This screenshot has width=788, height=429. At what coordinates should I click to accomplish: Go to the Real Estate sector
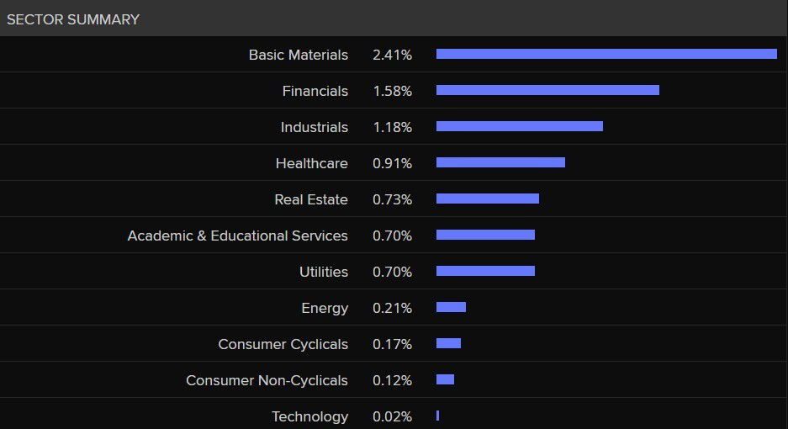point(310,199)
